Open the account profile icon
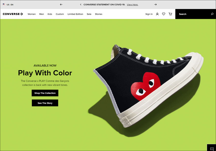Viewport: 216px width, 151px height. click(157, 14)
